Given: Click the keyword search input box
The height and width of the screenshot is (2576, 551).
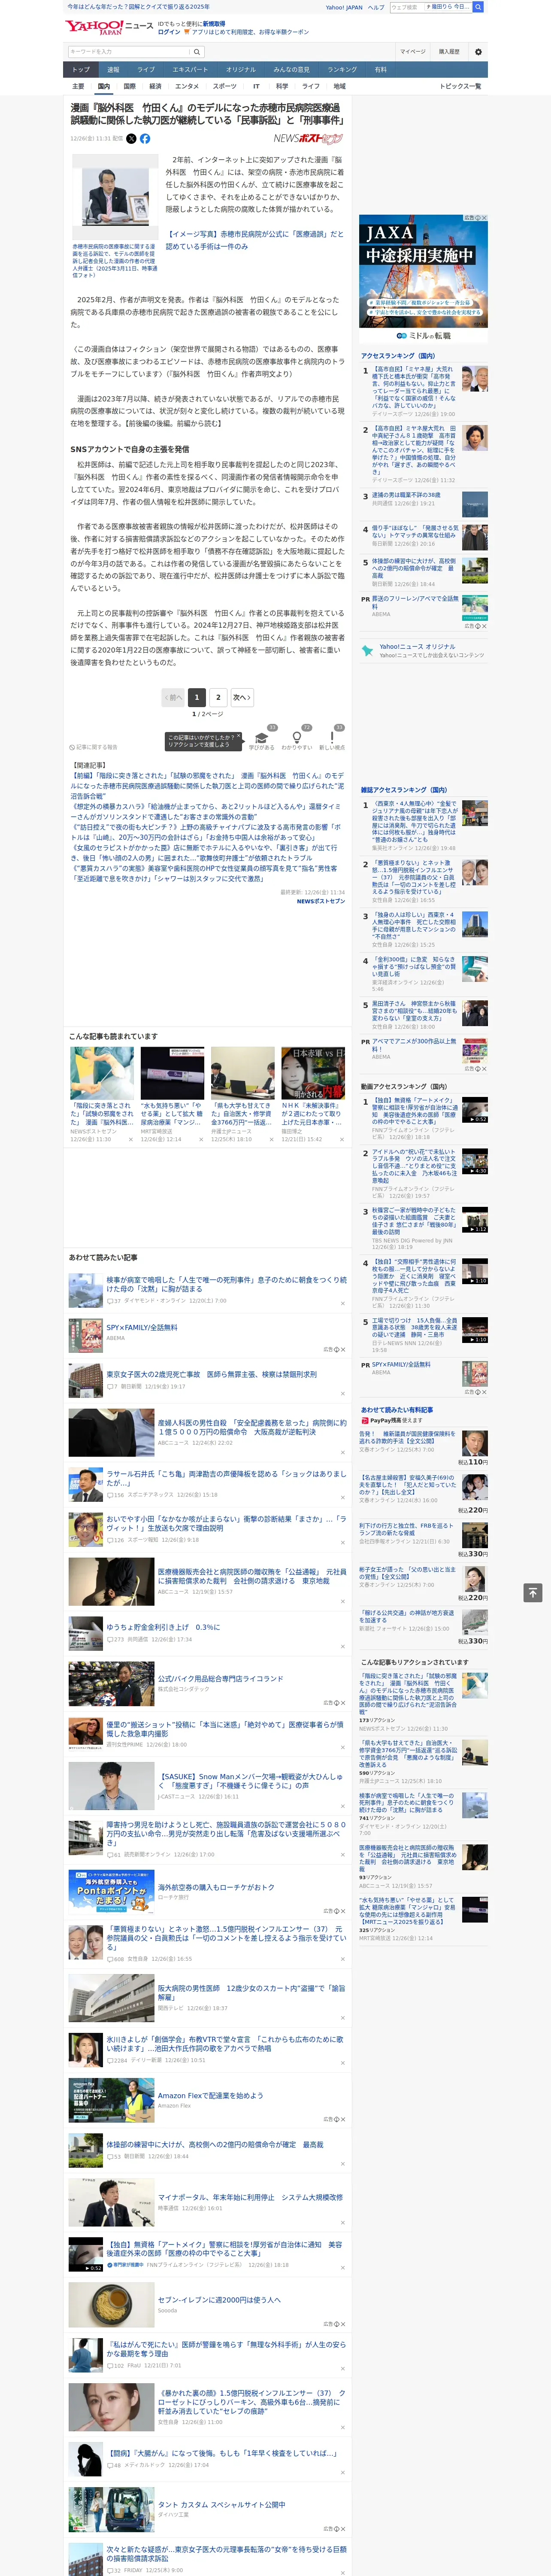Looking at the screenshot, I should tap(129, 51).
